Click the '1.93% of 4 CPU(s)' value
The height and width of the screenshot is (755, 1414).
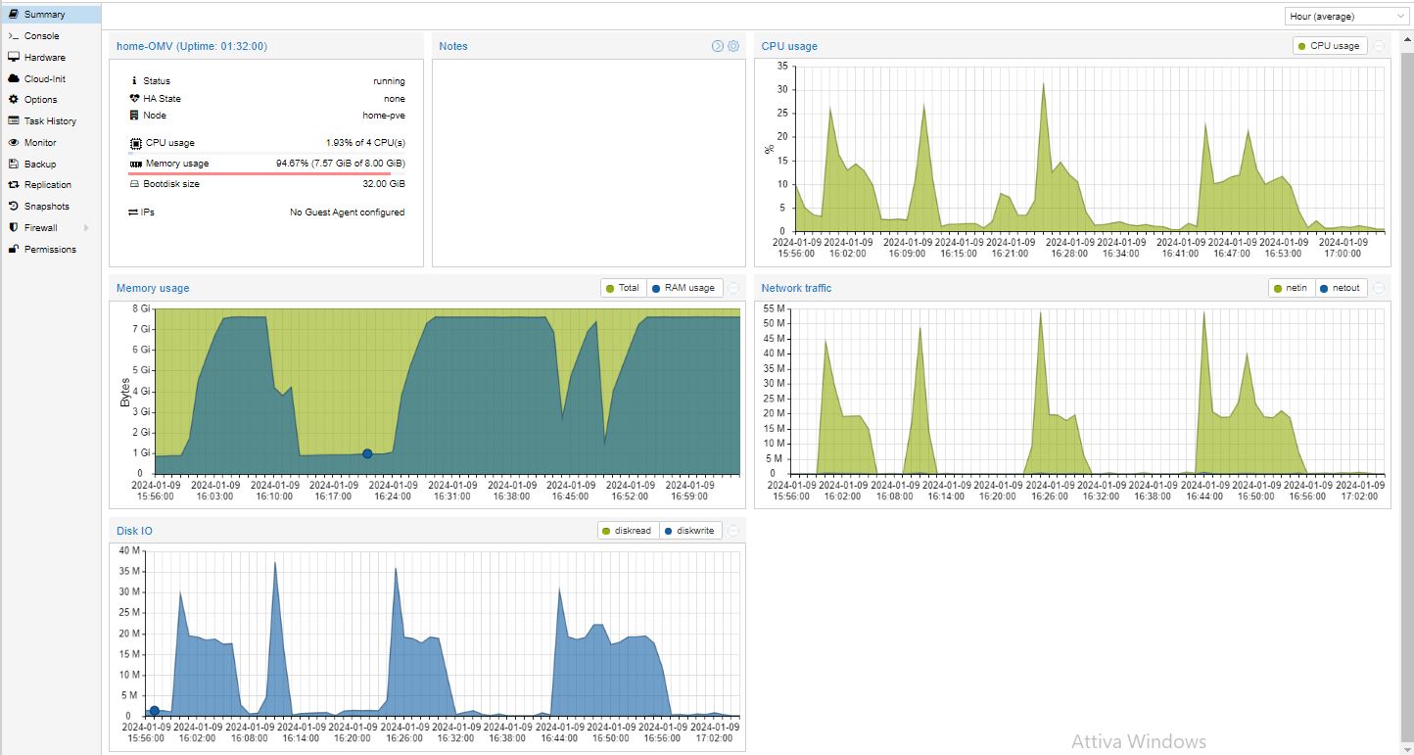(365, 143)
